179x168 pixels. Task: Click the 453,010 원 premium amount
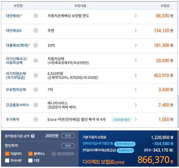[163, 75]
